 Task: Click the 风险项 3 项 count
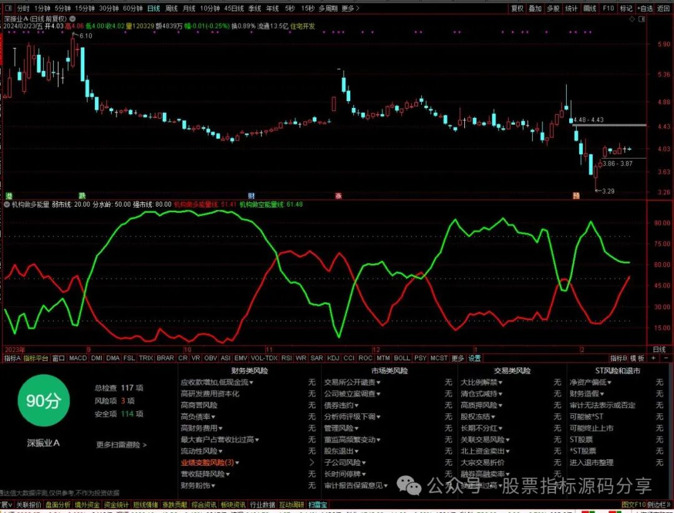[x=115, y=401]
